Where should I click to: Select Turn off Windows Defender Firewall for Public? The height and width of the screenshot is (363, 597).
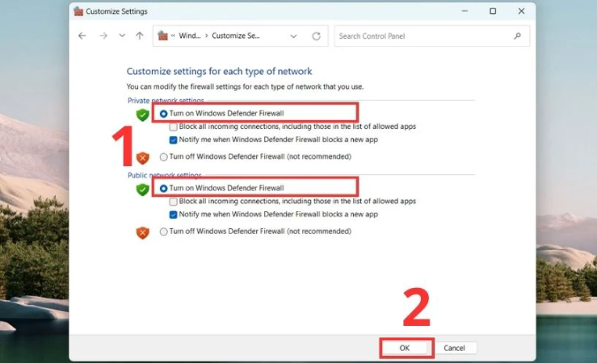coord(164,232)
